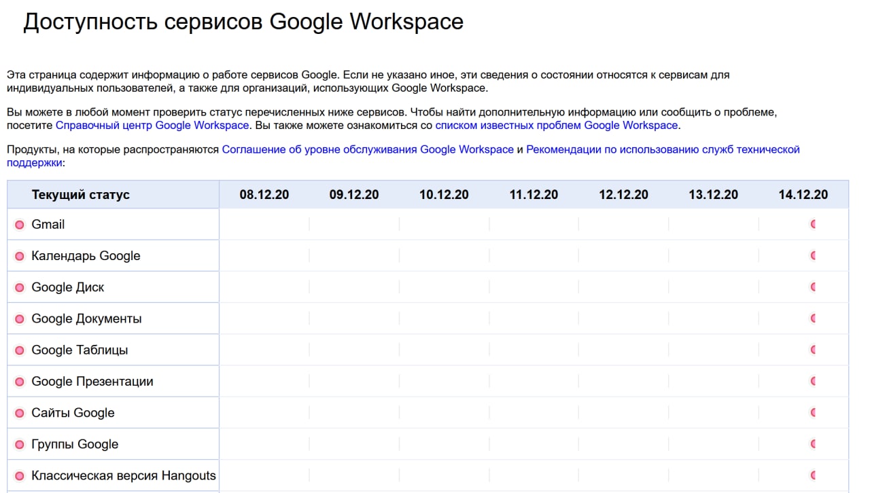Click the 13.12.20 date header
This screenshot has width=870, height=493.
point(713,195)
